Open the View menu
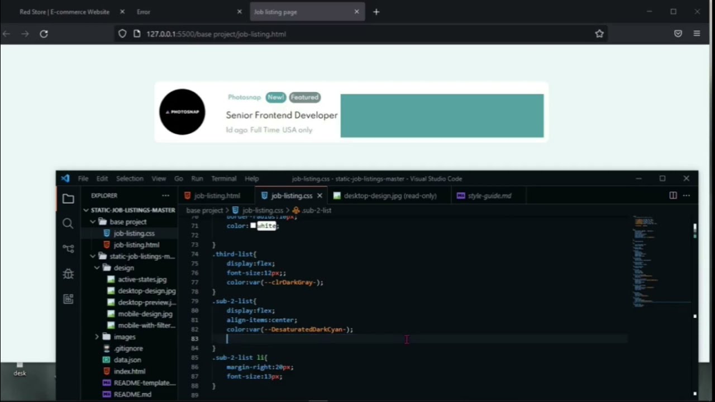Screen dimensions: 715x402 click(159, 179)
